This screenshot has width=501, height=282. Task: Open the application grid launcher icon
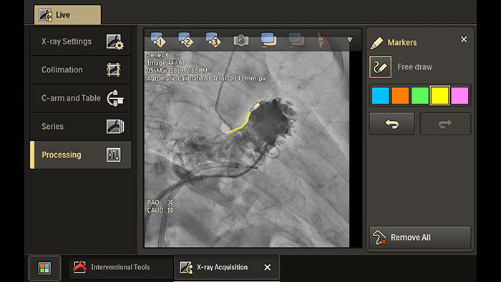[44, 268]
